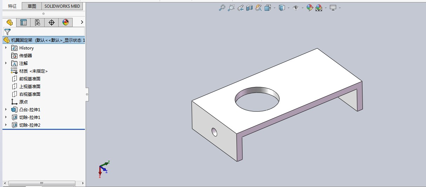This screenshot has width=426, height=187.
Task: Select 前视基准面 plane
Action: 30,79
